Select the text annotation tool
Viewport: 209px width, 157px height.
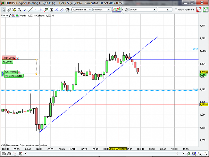(x=51, y=10)
